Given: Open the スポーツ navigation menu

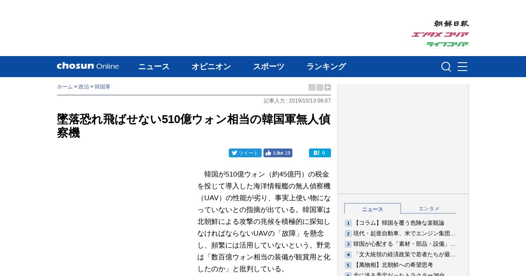Looking at the screenshot, I should [x=269, y=67].
